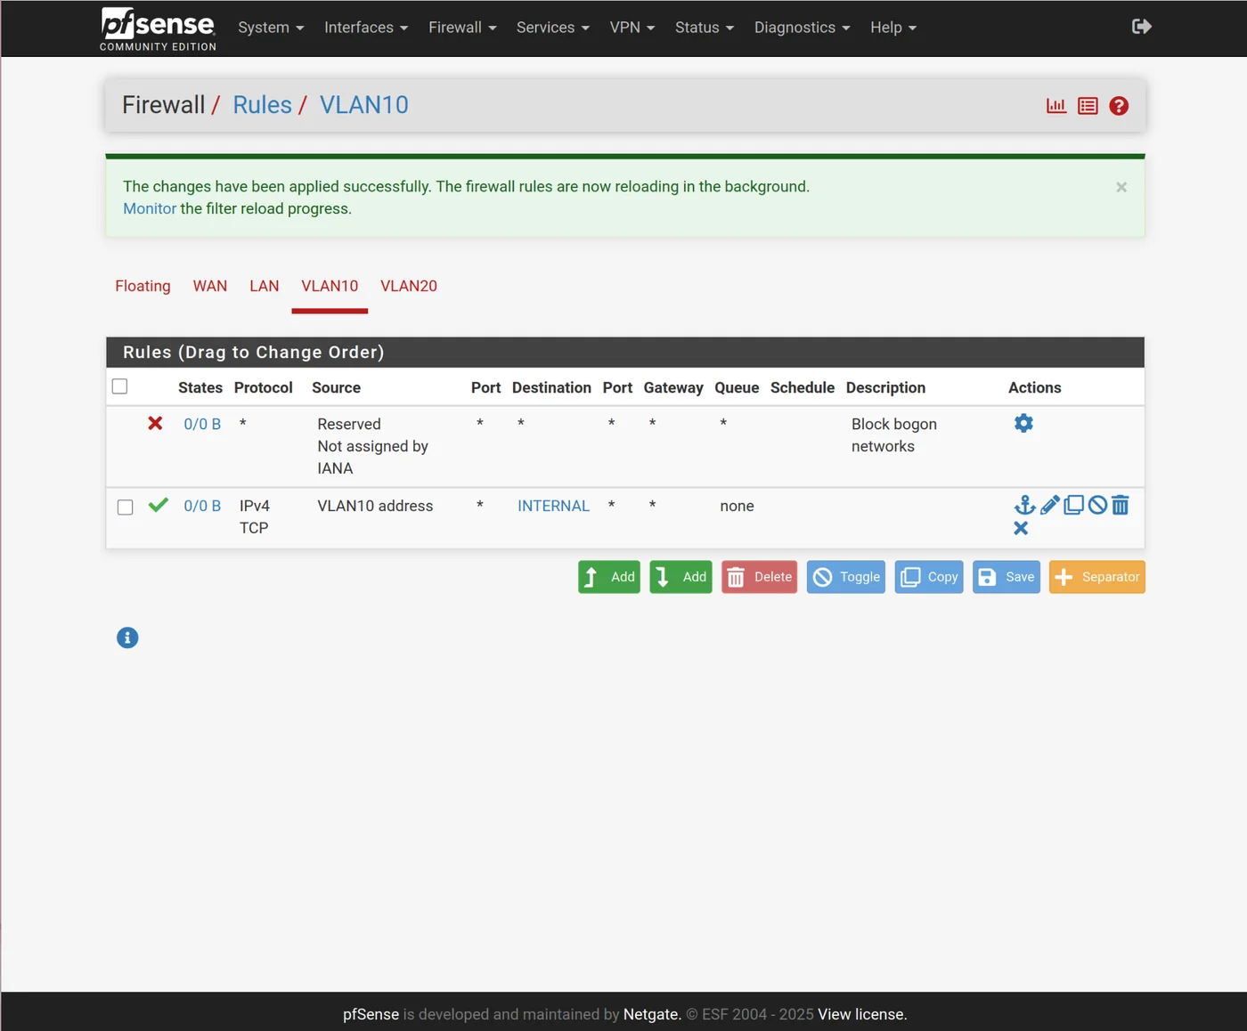This screenshot has width=1247, height=1031.
Task: Expand the Diagnostics menu
Action: (800, 28)
